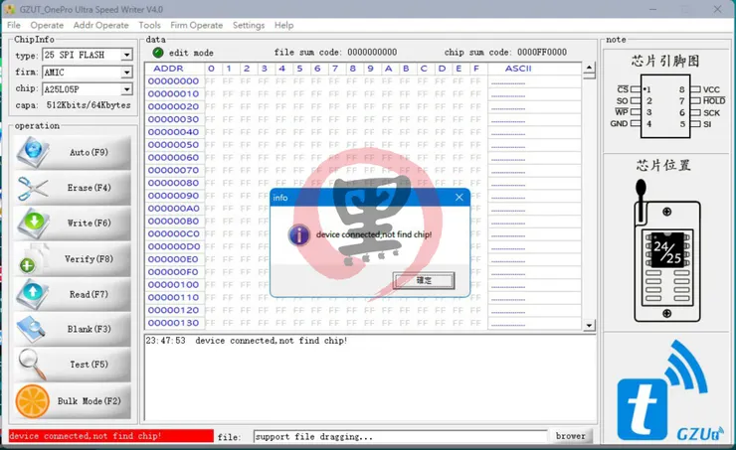Close the main application window
This screenshot has height=450, width=736.
coord(717,9)
